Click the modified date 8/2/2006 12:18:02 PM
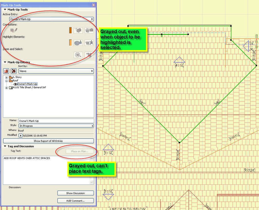259x210 pixels. point(35,135)
